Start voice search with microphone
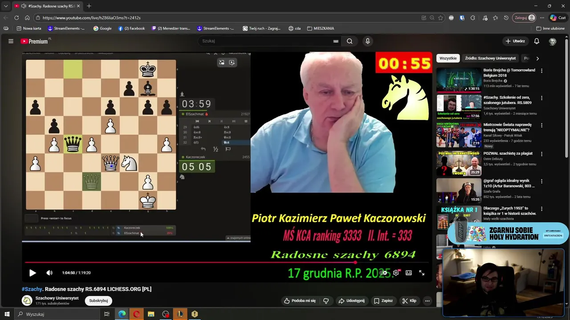 [x=367, y=41]
